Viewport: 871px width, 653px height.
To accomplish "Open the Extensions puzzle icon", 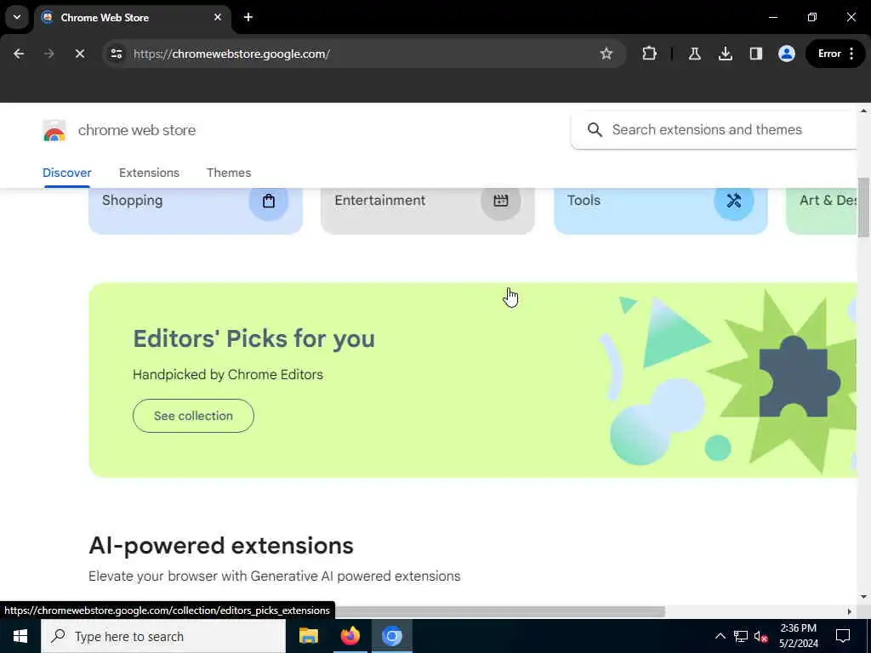I will pyautogui.click(x=649, y=54).
